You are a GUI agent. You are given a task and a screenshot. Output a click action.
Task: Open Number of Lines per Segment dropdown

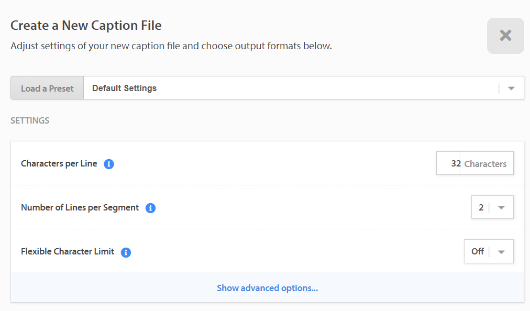click(492, 207)
